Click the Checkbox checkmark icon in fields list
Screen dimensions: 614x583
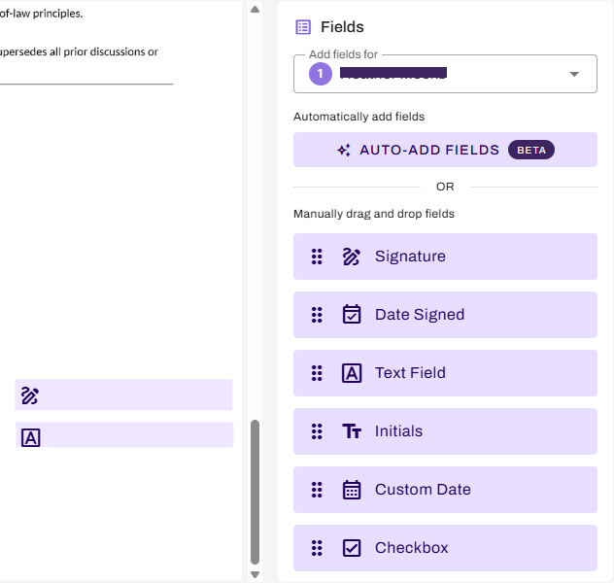click(x=352, y=548)
